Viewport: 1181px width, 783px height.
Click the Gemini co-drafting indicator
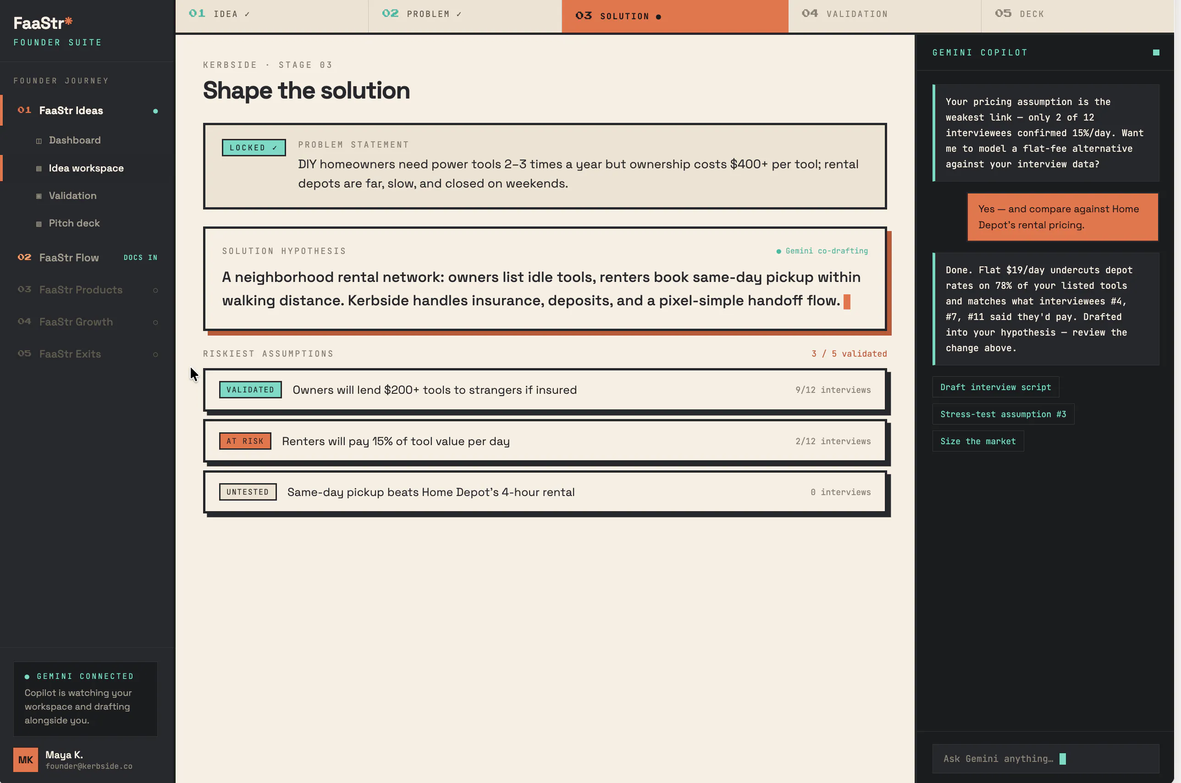[x=822, y=251]
